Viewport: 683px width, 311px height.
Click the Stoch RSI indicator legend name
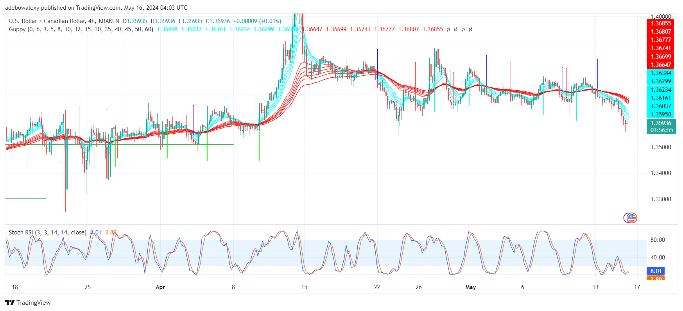click(x=21, y=232)
